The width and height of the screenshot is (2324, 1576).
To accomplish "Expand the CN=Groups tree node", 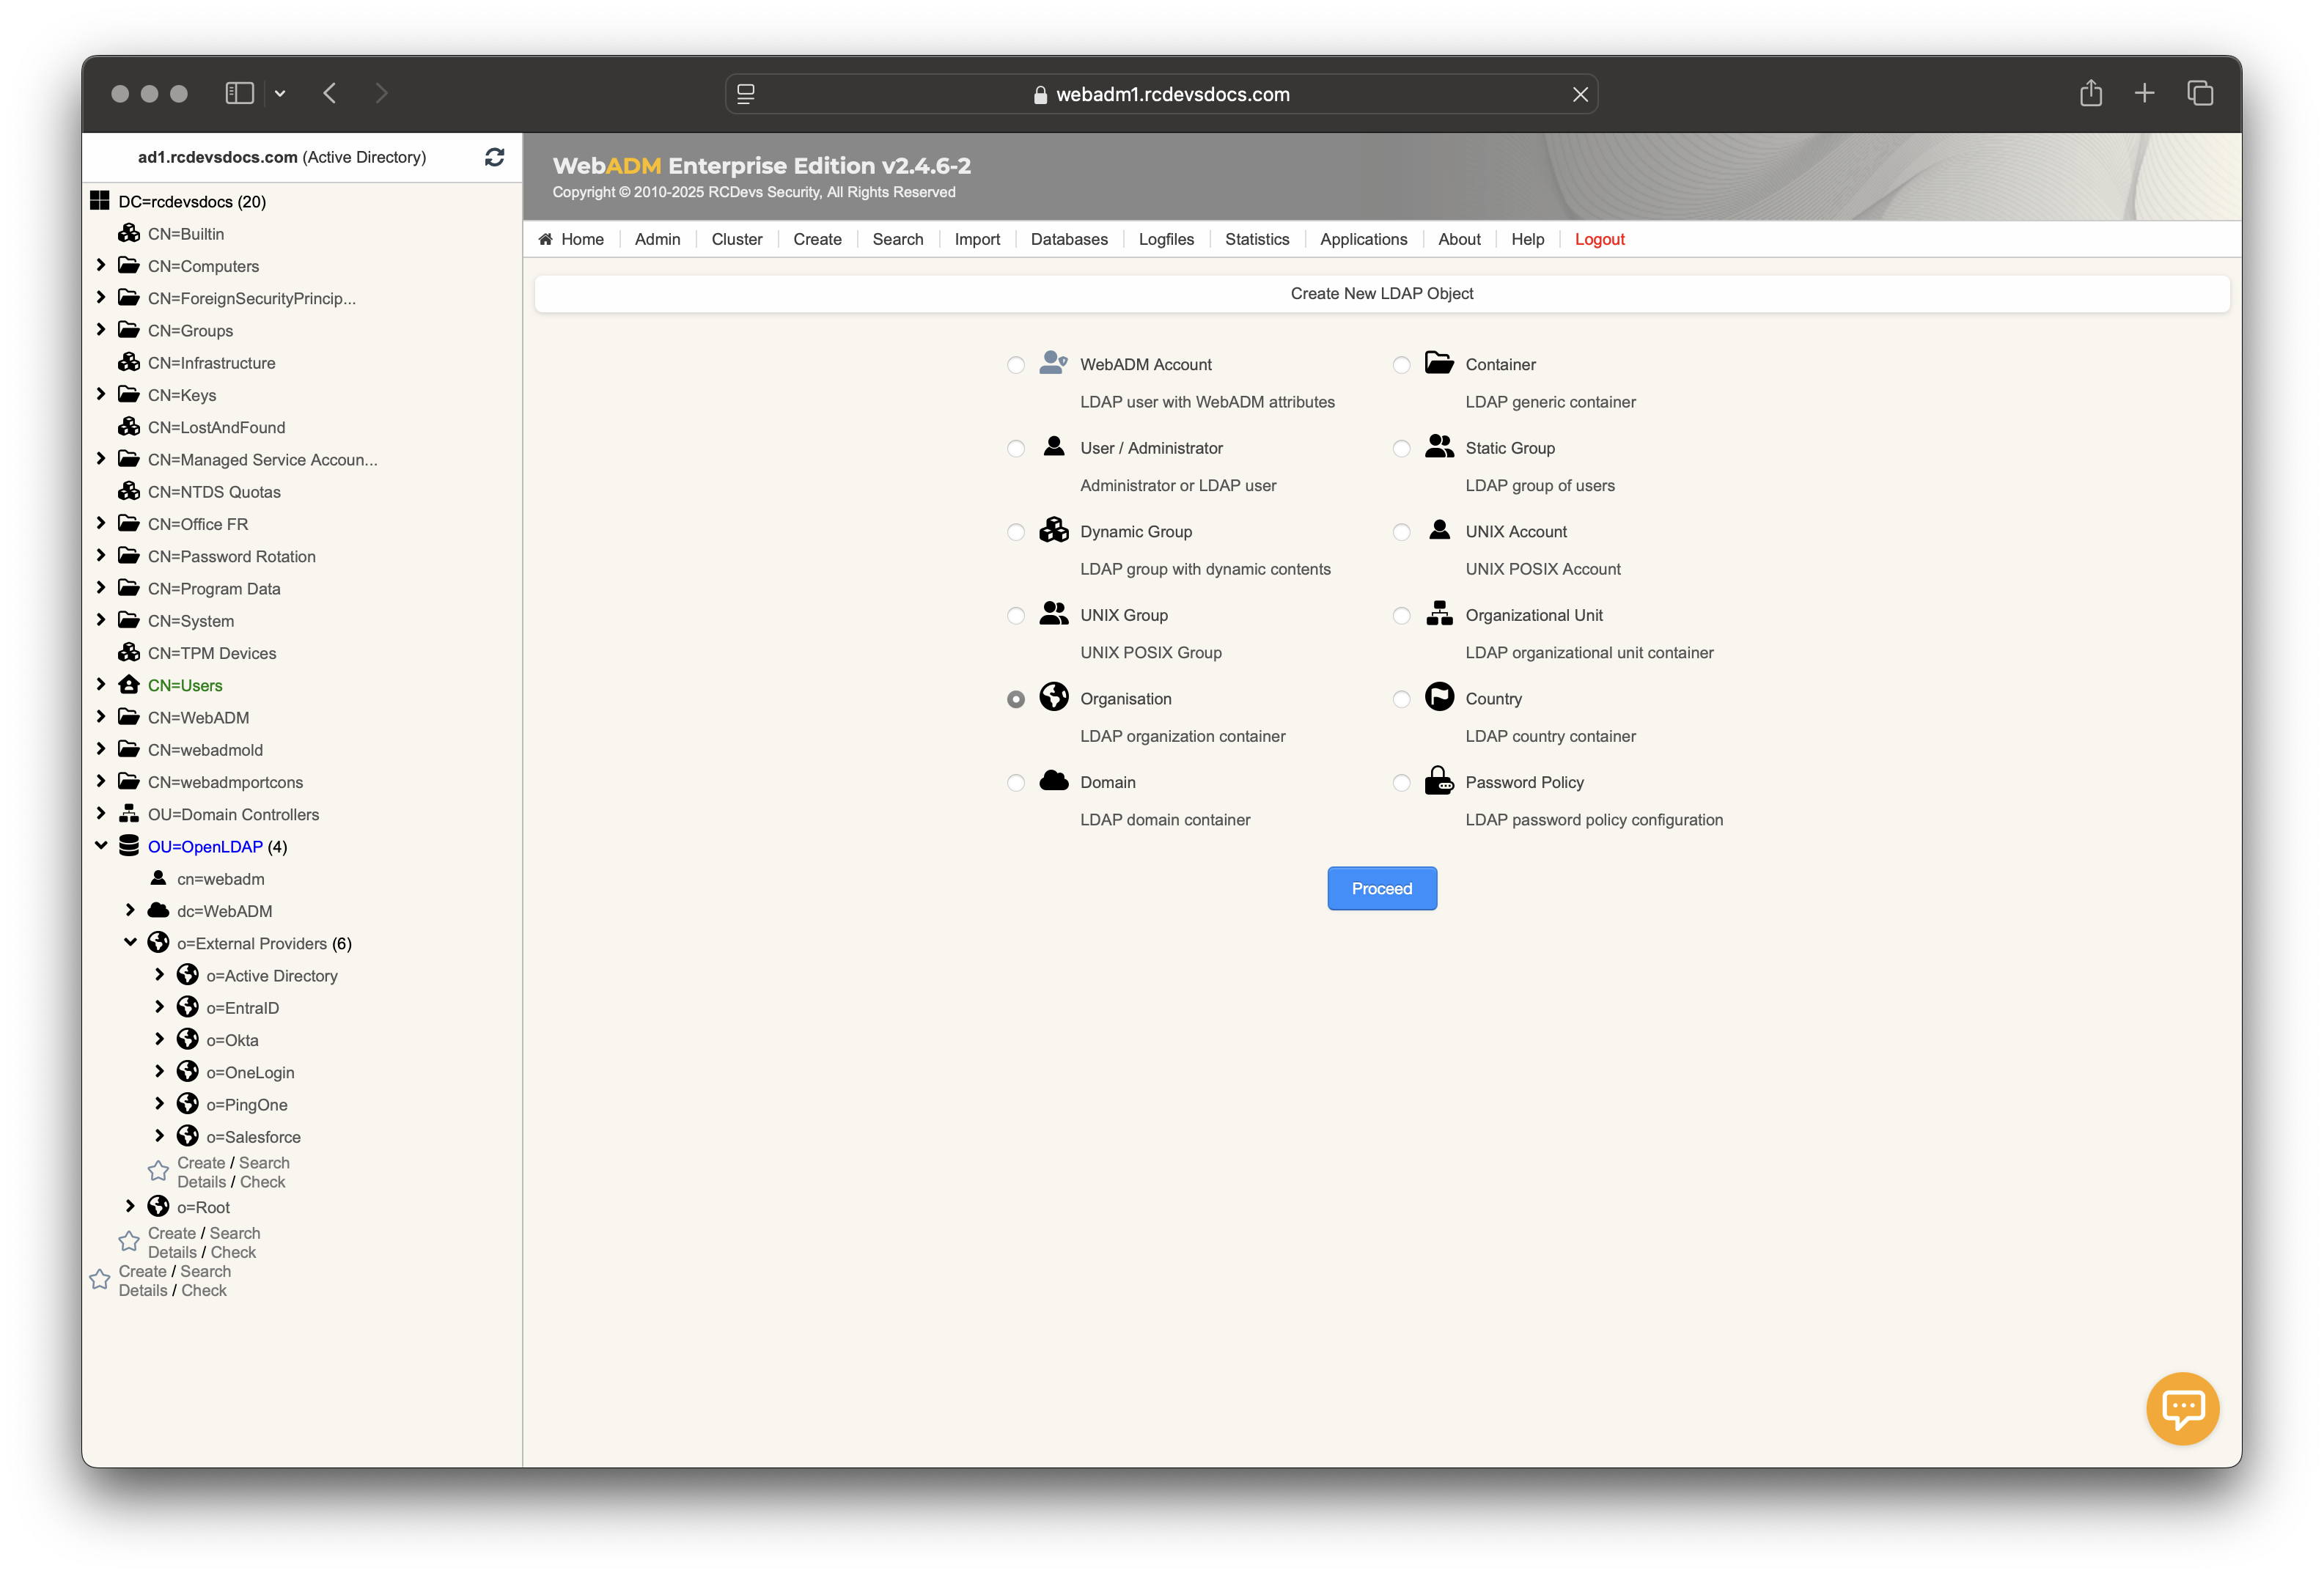I will (101, 329).
